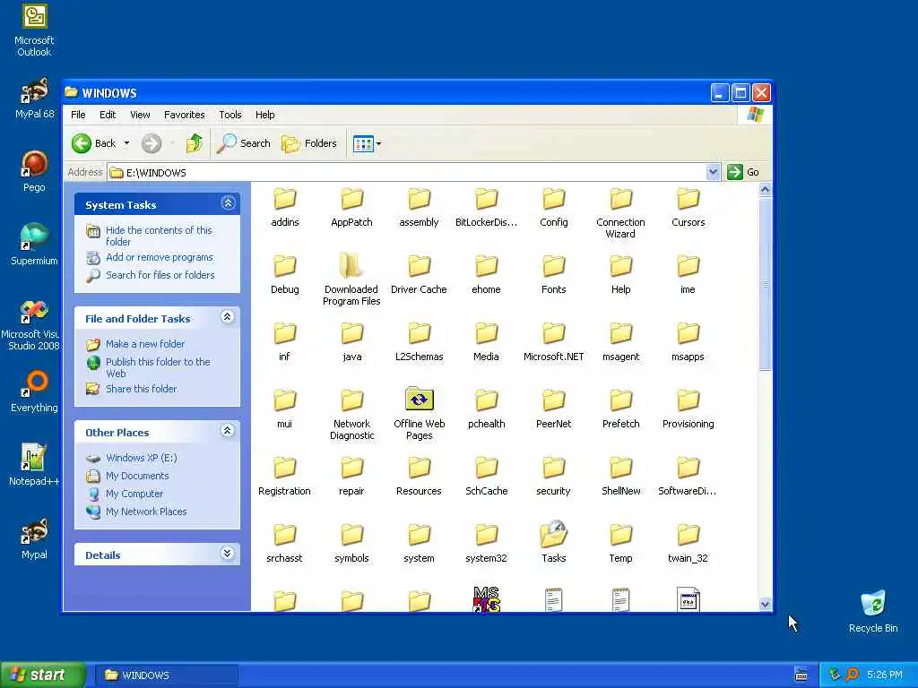Open the Favorites menu
918x688 pixels.
point(185,115)
